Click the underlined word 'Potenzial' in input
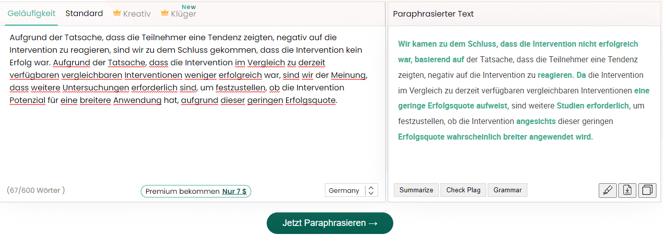The width and height of the screenshot is (663, 237). (x=27, y=100)
